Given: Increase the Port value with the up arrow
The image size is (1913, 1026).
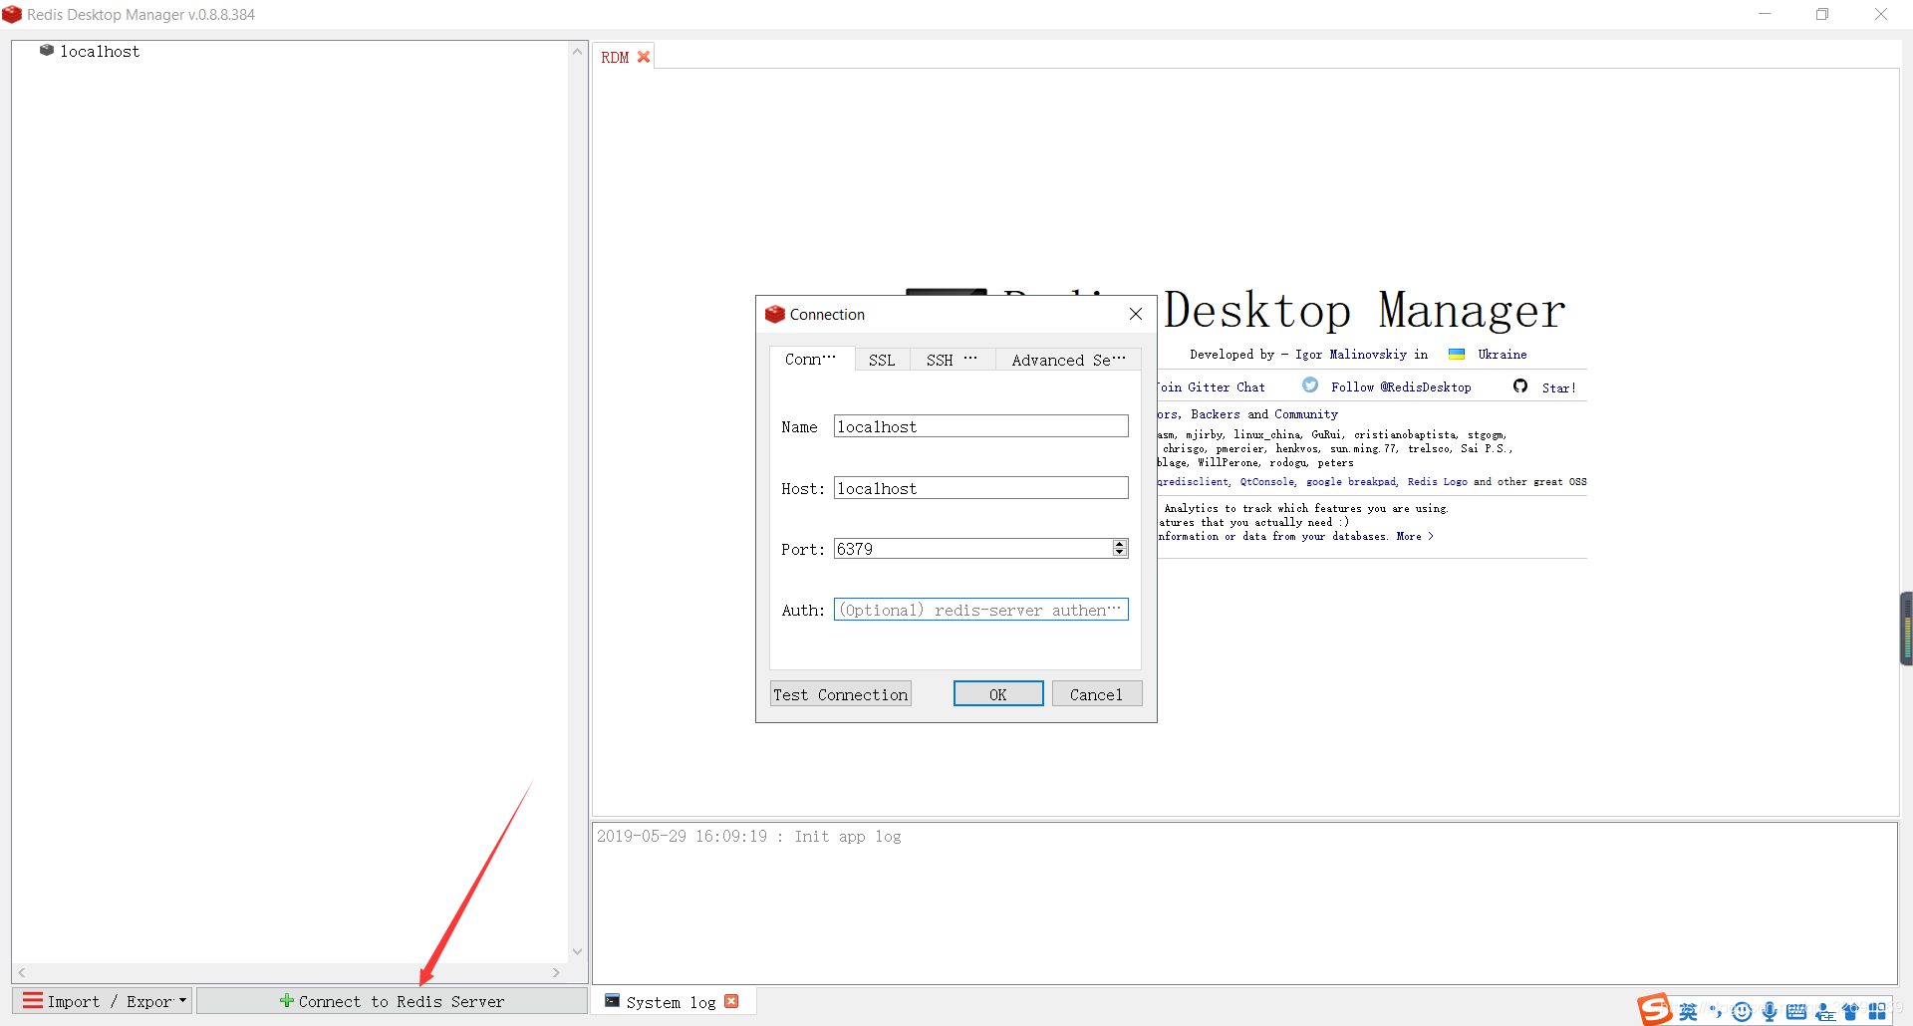Looking at the screenshot, I should [1120, 544].
